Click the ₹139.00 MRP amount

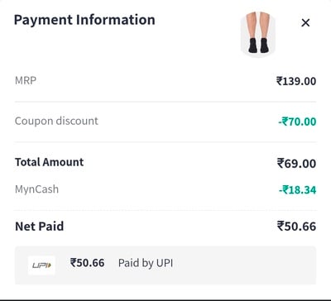coord(296,81)
